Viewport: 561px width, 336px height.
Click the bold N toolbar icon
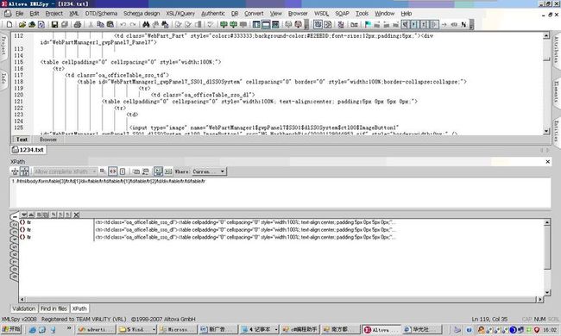click(463, 24)
